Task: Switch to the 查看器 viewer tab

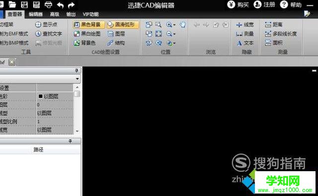Action: [x=14, y=14]
